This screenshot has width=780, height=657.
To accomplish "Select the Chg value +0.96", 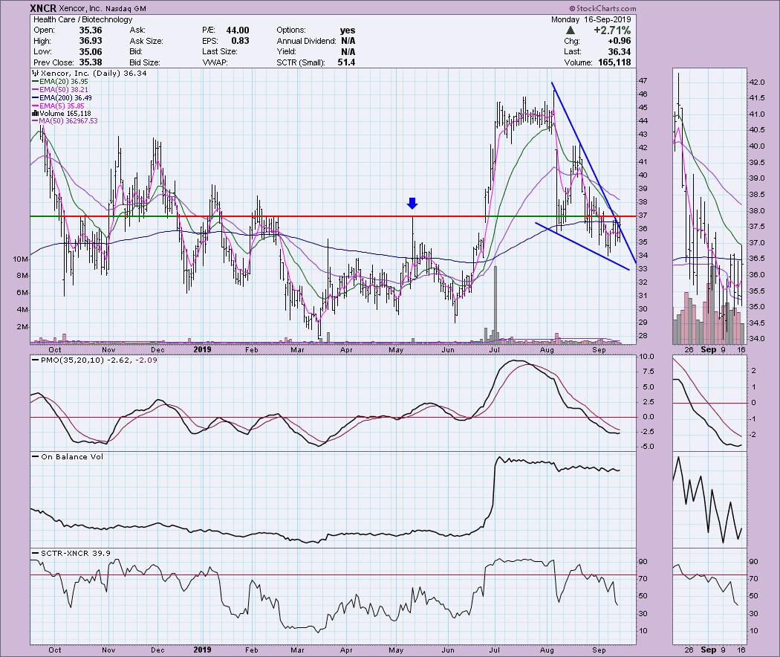I will coord(619,41).
